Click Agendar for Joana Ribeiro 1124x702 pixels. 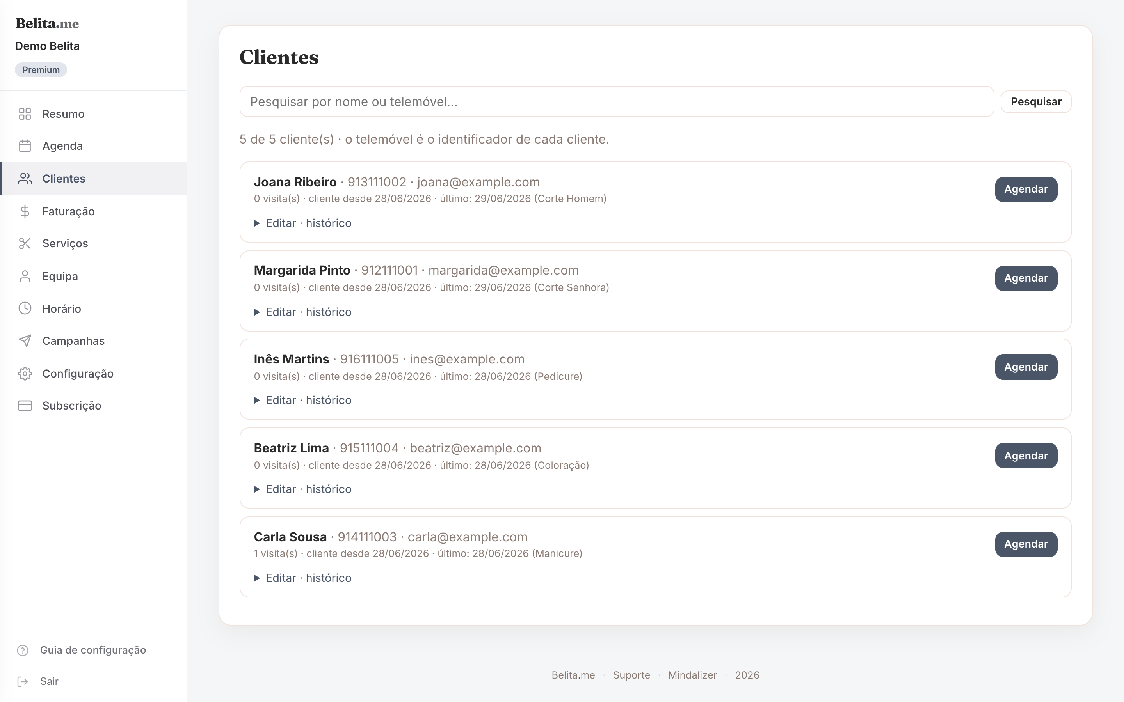[1026, 190]
